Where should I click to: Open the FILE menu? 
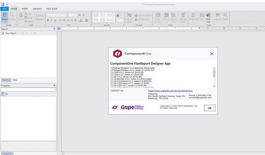click(5, 9)
